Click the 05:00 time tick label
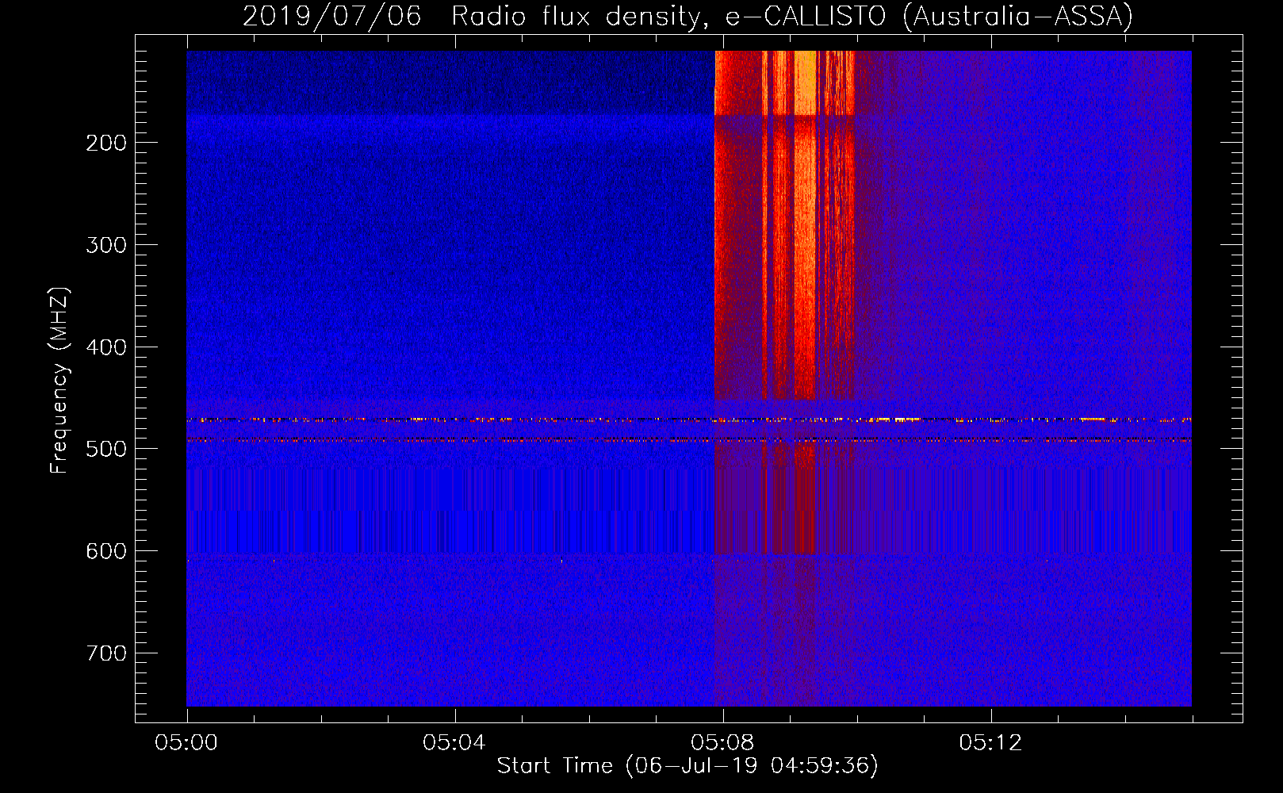This screenshot has width=1283, height=793. click(186, 743)
